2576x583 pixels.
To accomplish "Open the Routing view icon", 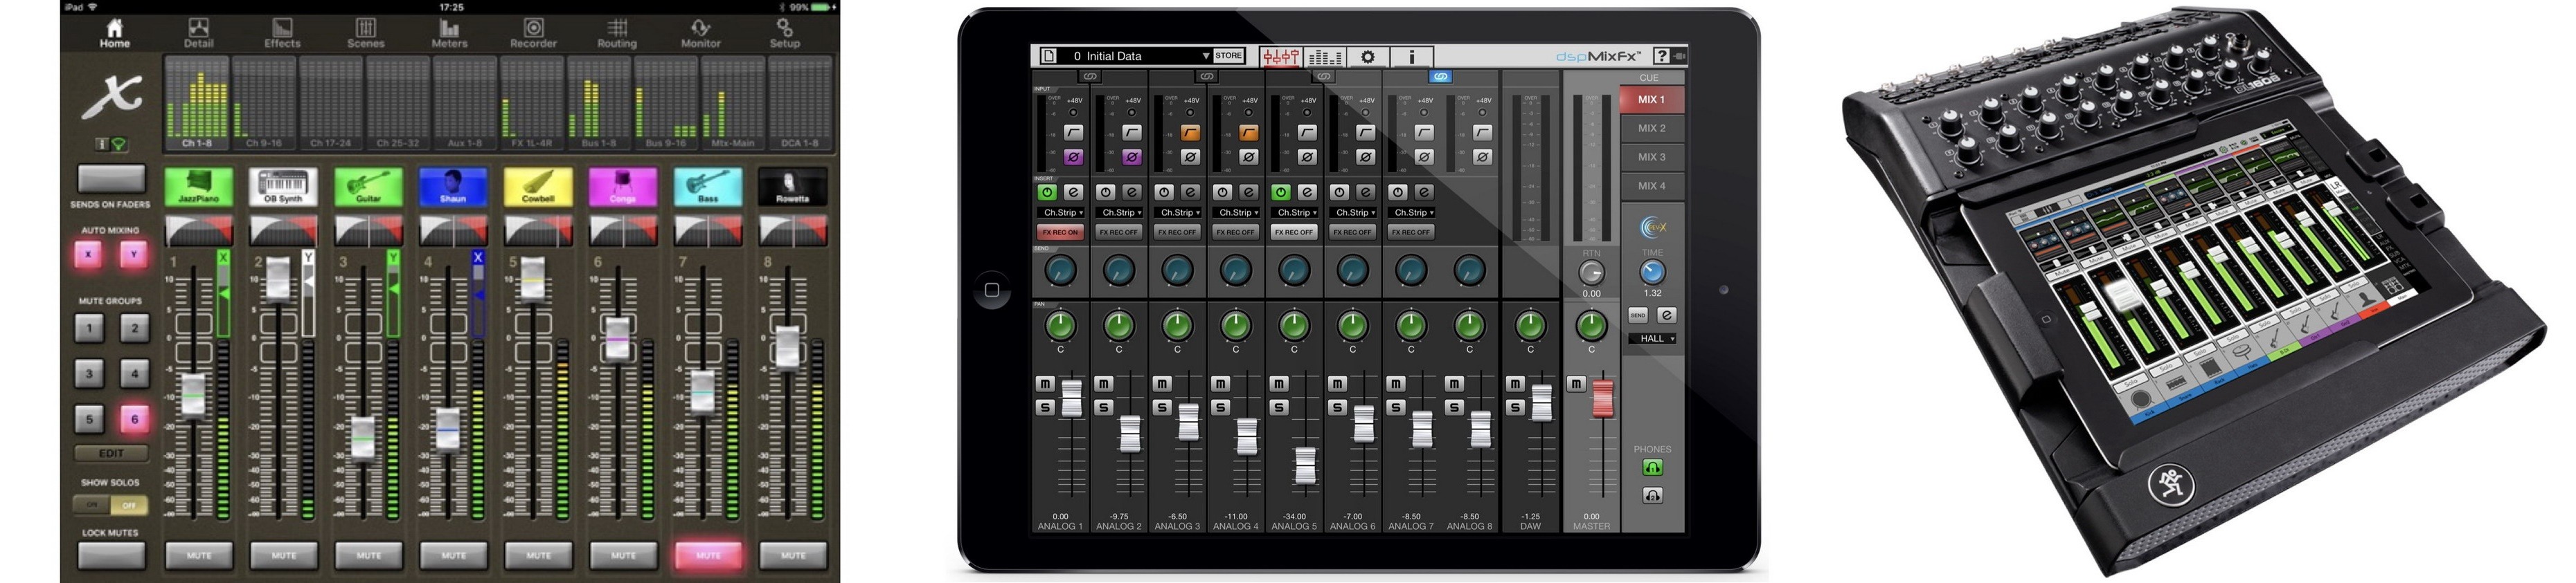I will coord(617,33).
